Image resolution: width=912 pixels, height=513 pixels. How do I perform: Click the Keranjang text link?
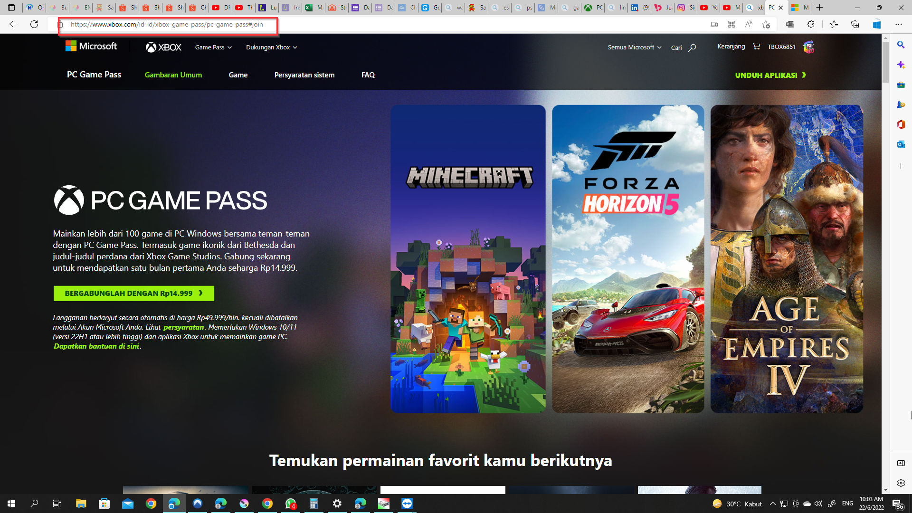click(731, 46)
